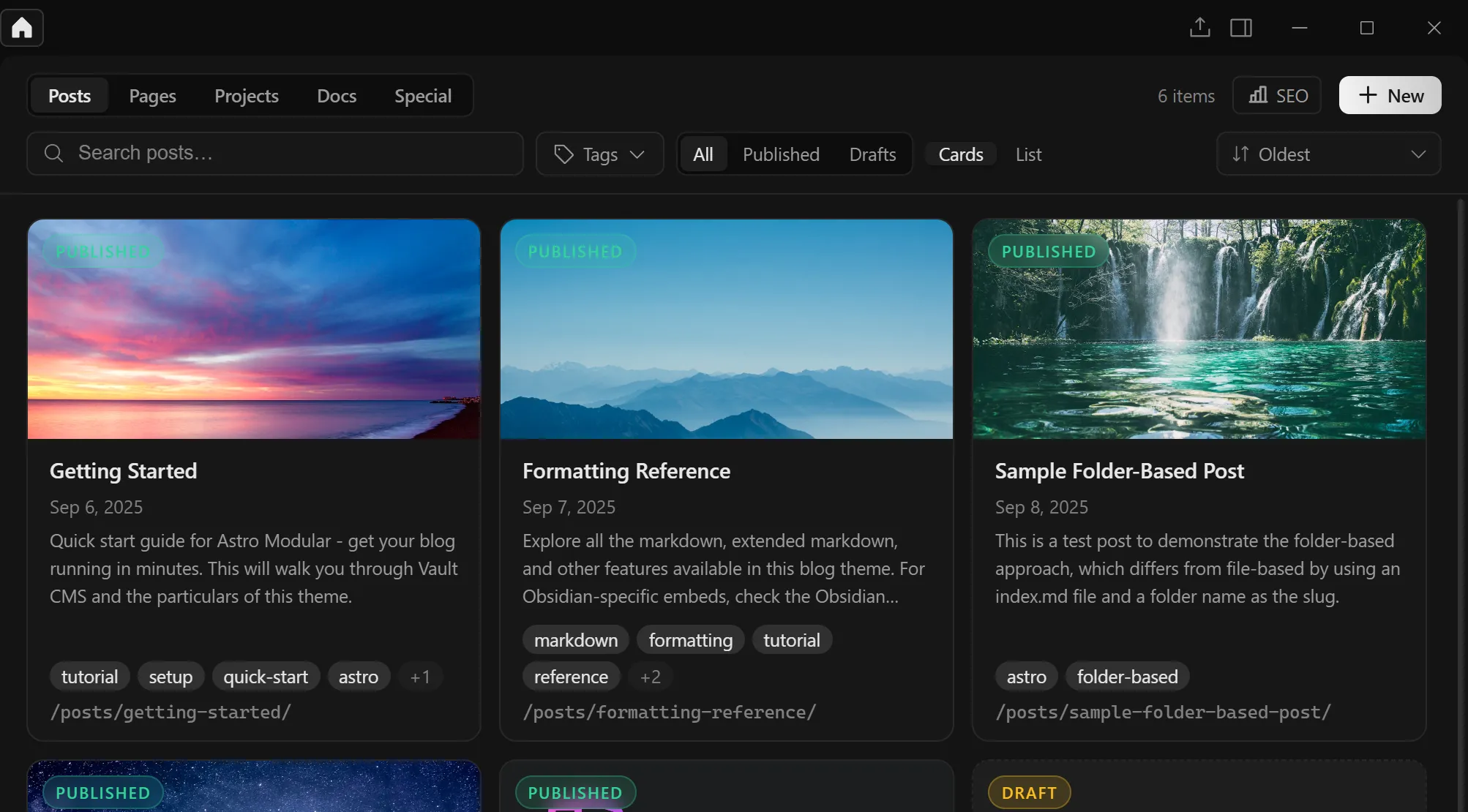Image resolution: width=1468 pixels, height=812 pixels.
Task: Open the waterfall thumbnail of Sample Folder-Based Post
Action: click(x=1199, y=329)
